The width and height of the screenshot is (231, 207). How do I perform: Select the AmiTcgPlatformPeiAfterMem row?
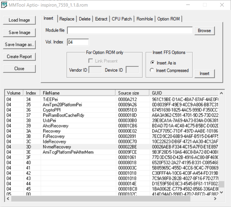(x=112, y=152)
